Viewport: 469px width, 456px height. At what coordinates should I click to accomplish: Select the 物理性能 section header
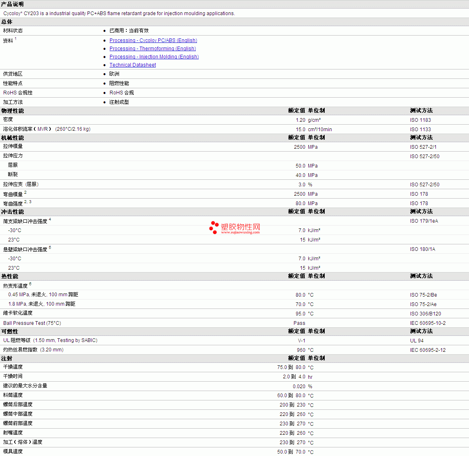pyautogui.click(x=13, y=111)
